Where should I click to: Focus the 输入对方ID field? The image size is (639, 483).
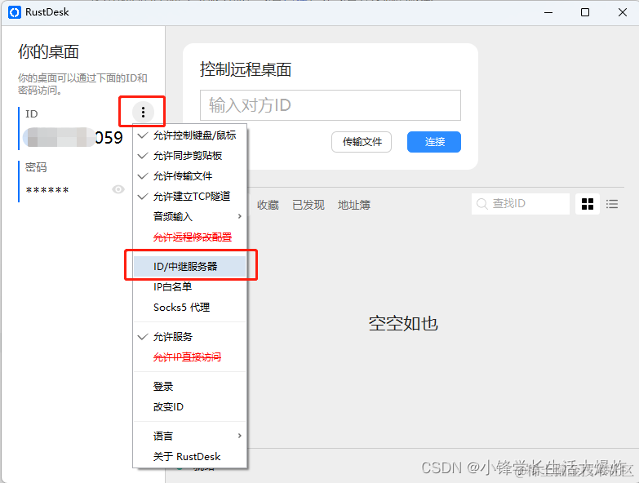pos(331,105)
